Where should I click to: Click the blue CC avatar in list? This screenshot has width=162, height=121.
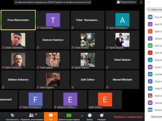point(150,74)
